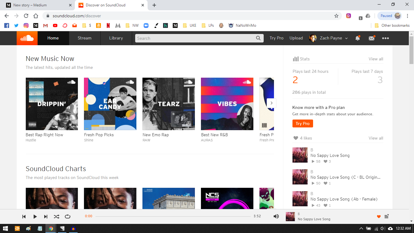Open the Netflix bookmark
Image resolution: width=414 pixels, height=233 pixels.
[x=108, y=25]
